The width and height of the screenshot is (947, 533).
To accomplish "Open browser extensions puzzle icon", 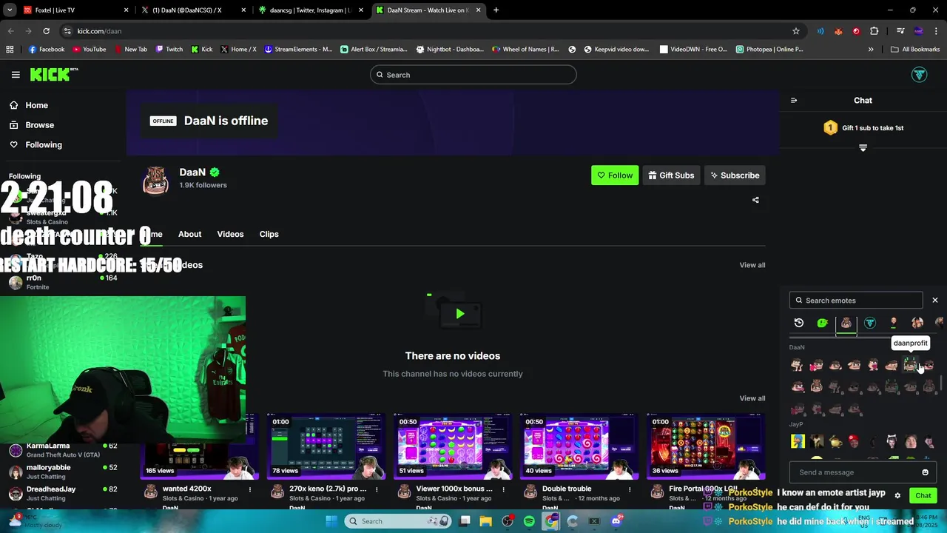I will 874,31.
